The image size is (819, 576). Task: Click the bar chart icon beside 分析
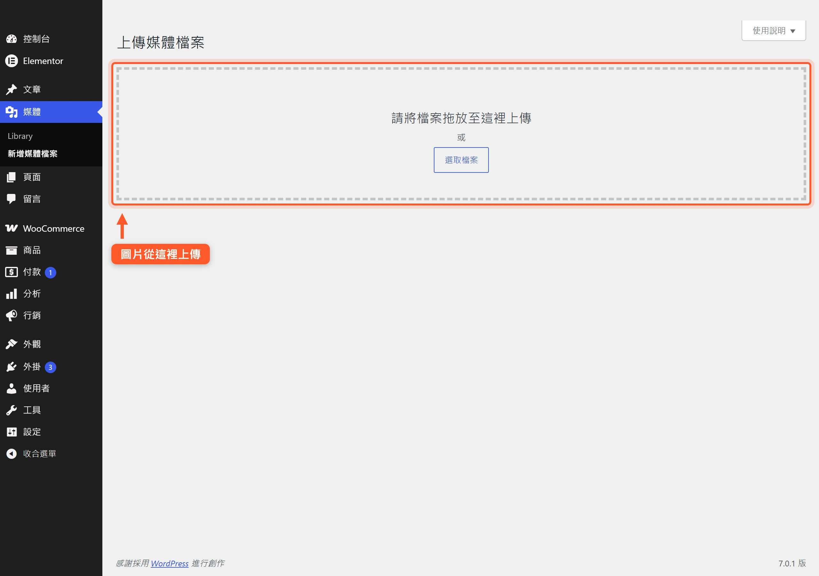point(12,294)
